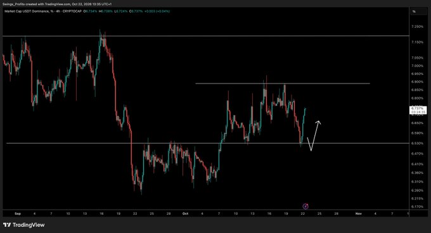Click the 6.310% price axis label

(417, 182)
